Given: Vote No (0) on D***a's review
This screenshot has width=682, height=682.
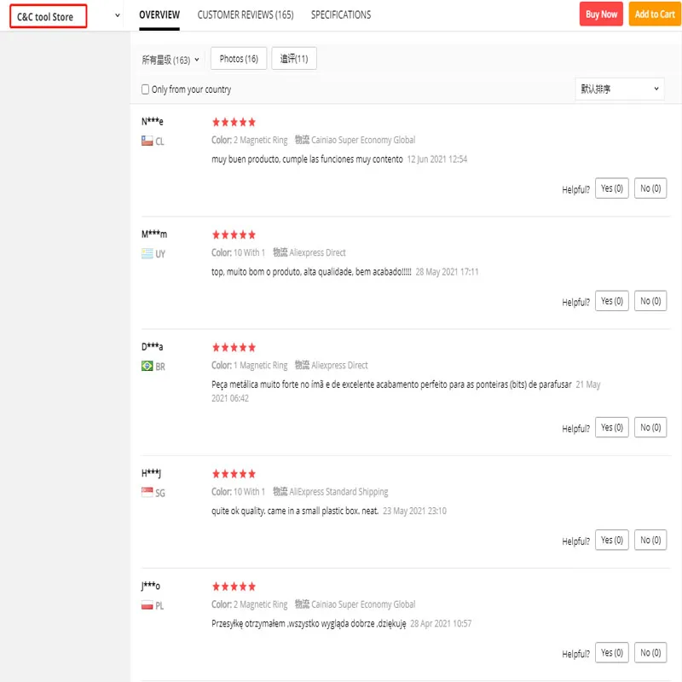Looking at the screenshot, I should click(650, 427).
